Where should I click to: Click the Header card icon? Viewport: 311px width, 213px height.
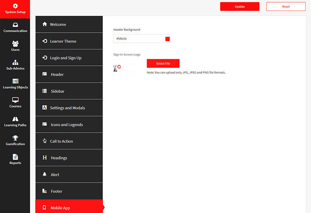(x=45, y=74)
